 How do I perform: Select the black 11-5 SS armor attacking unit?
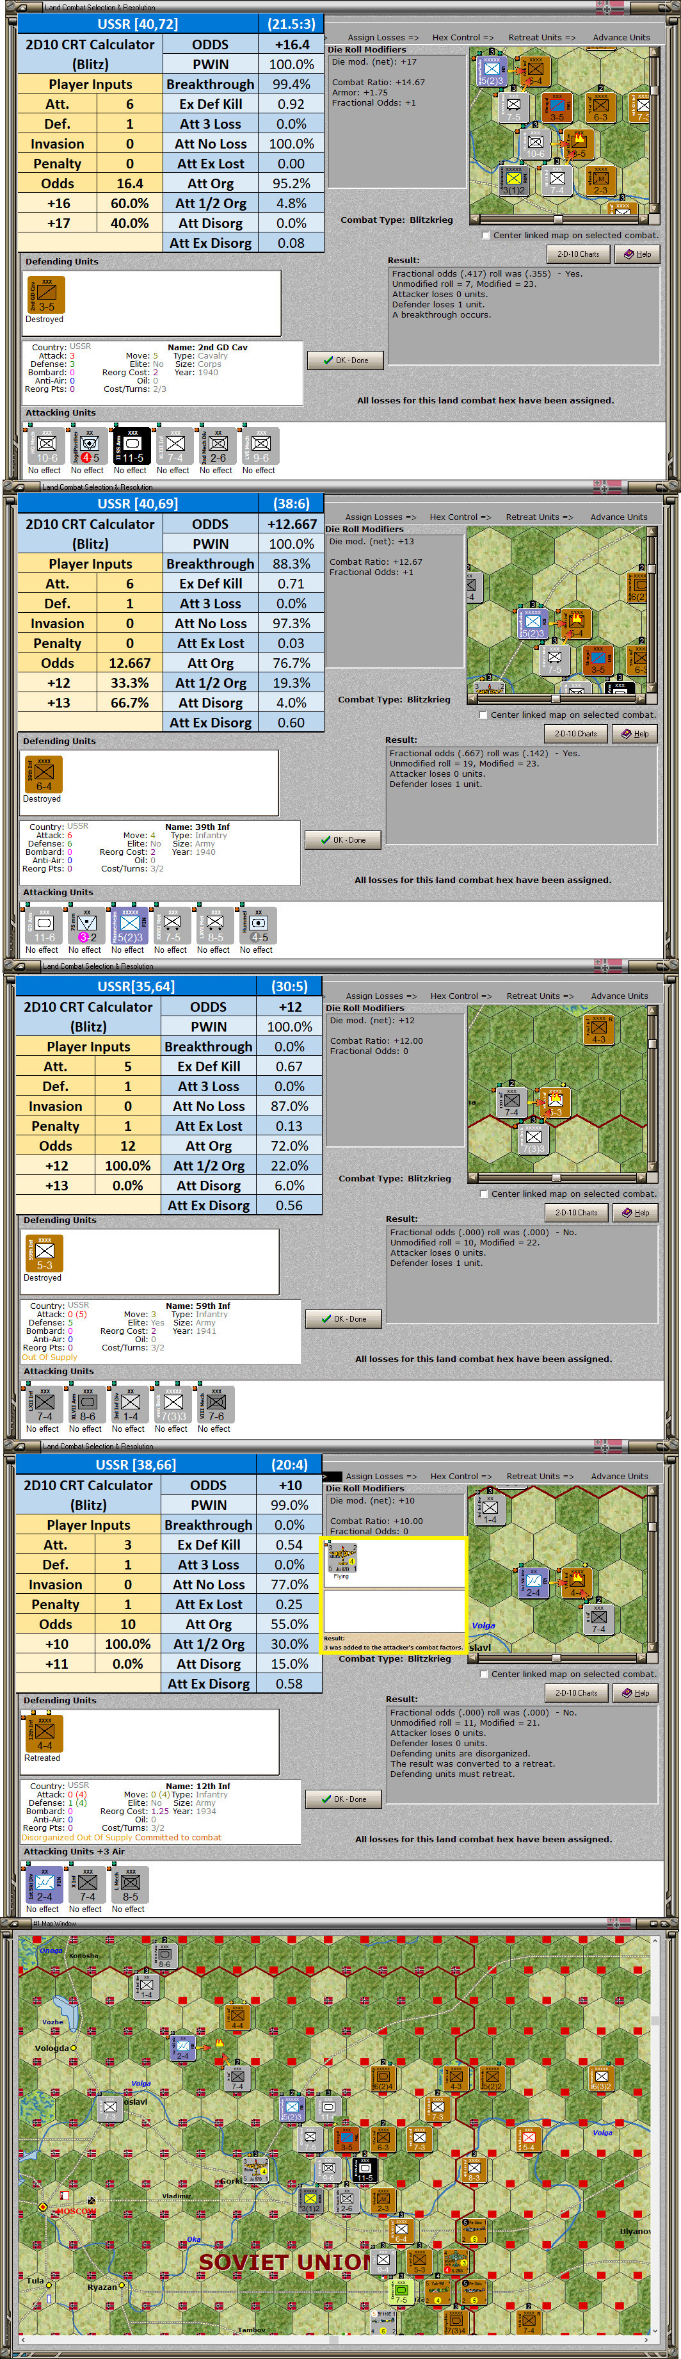(131, 445)
